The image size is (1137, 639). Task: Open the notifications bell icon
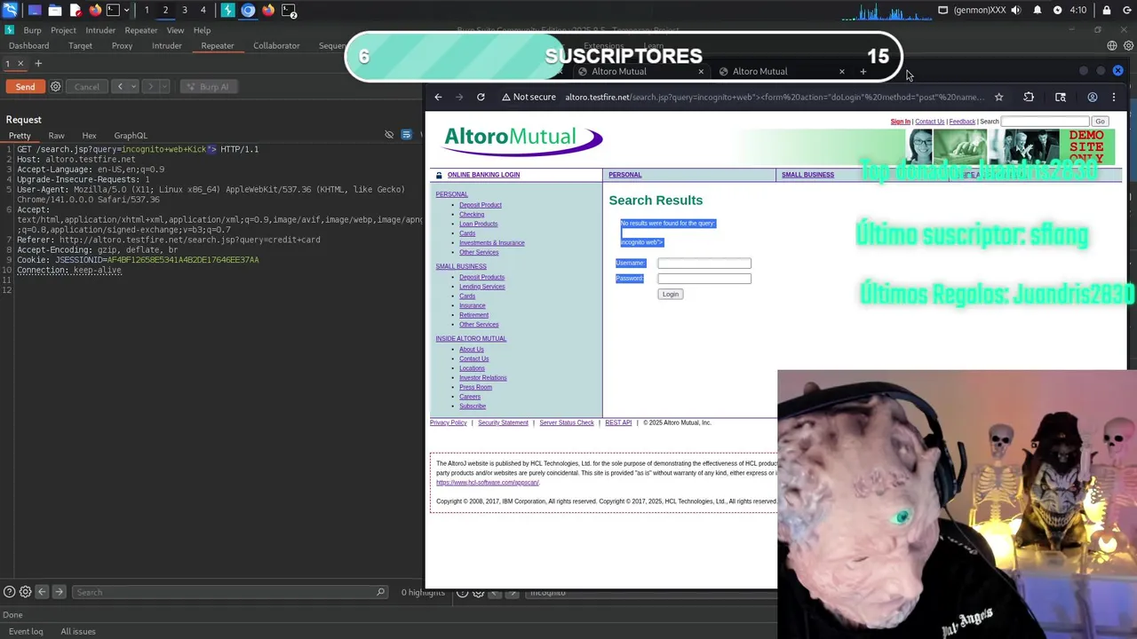[x=1038, y=11]
